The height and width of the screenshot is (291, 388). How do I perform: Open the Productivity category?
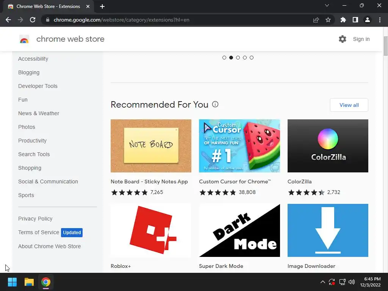(x=33, y=141)
